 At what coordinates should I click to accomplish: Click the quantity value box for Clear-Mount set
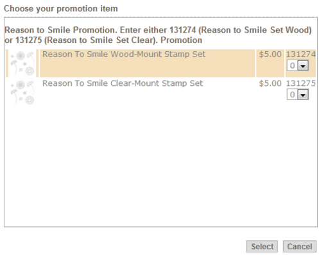point(293,95)
